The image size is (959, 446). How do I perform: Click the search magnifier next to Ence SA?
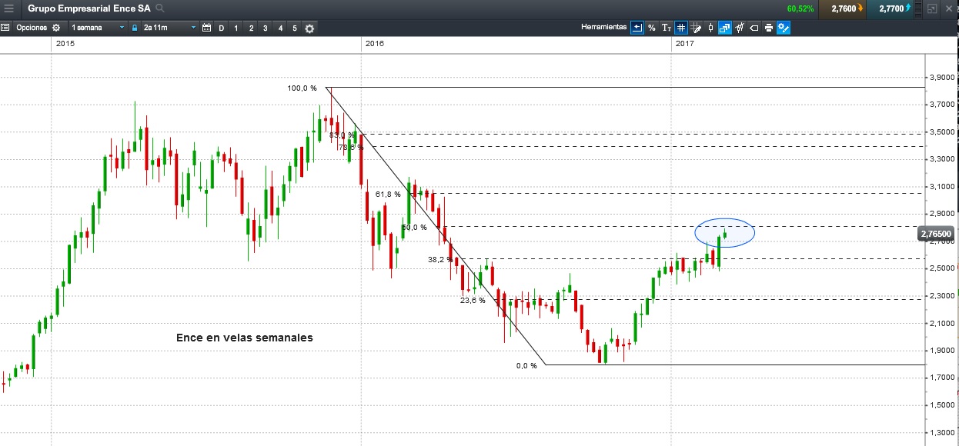(x=159, y=8)
